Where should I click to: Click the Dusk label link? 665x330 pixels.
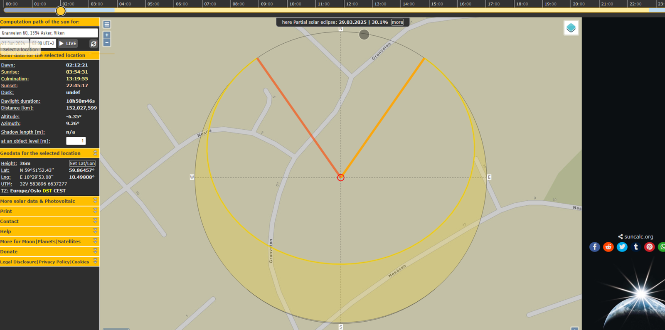click(7, 93)
